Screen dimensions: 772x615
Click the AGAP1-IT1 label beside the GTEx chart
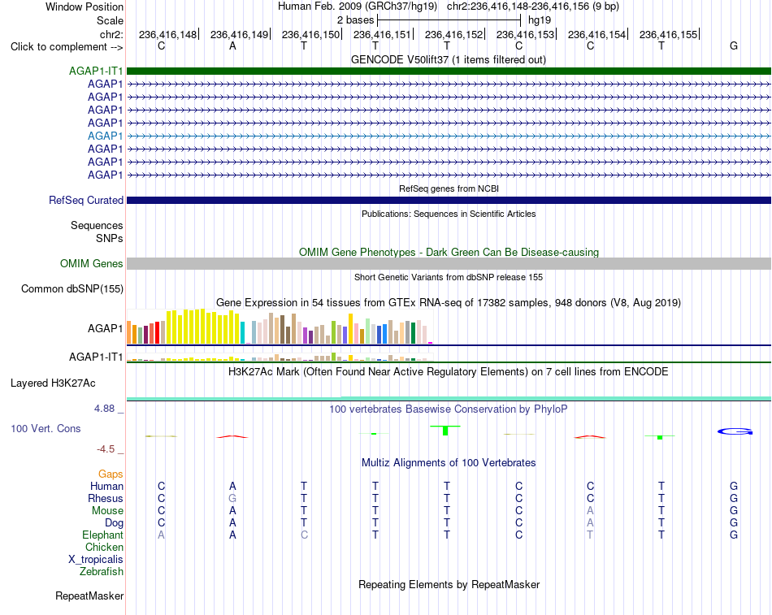click(x=96, y=357)
